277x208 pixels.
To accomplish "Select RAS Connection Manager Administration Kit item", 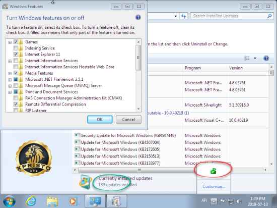I will [x=74, y=98].
